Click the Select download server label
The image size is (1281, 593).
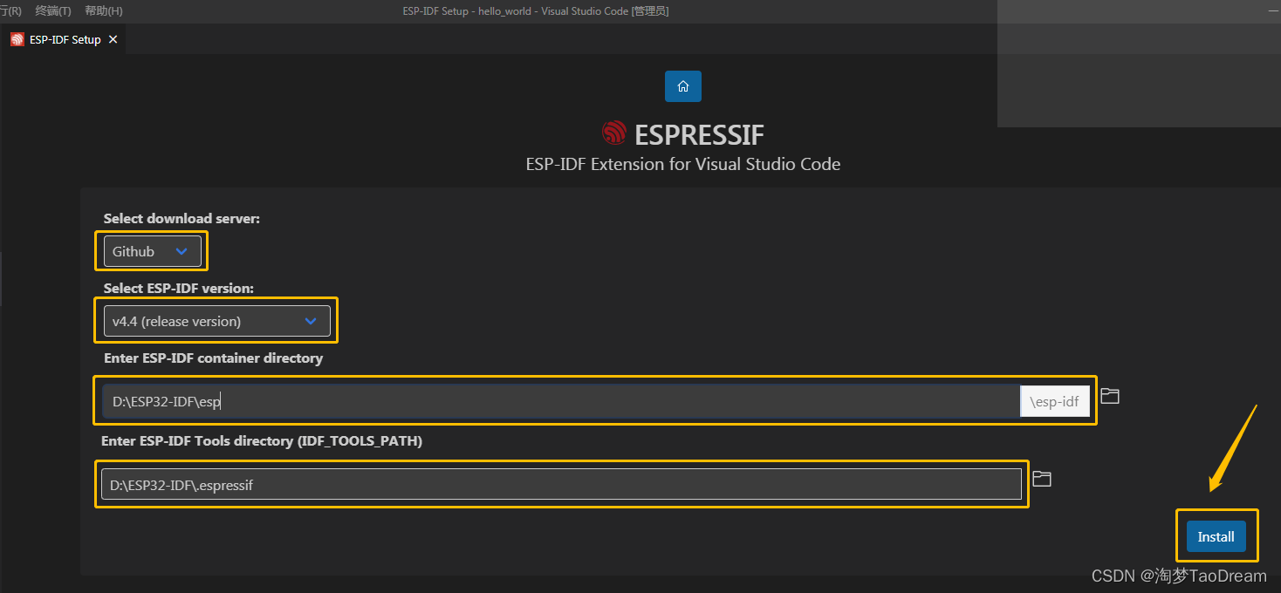182,218
